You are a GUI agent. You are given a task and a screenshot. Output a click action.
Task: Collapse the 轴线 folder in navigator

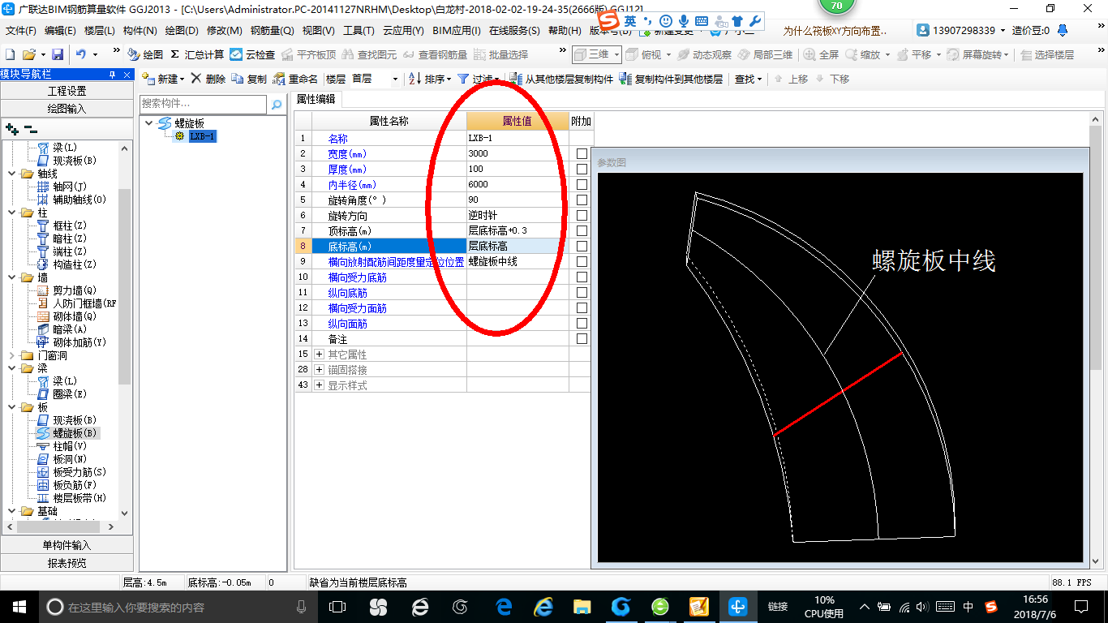pos(11,174)
